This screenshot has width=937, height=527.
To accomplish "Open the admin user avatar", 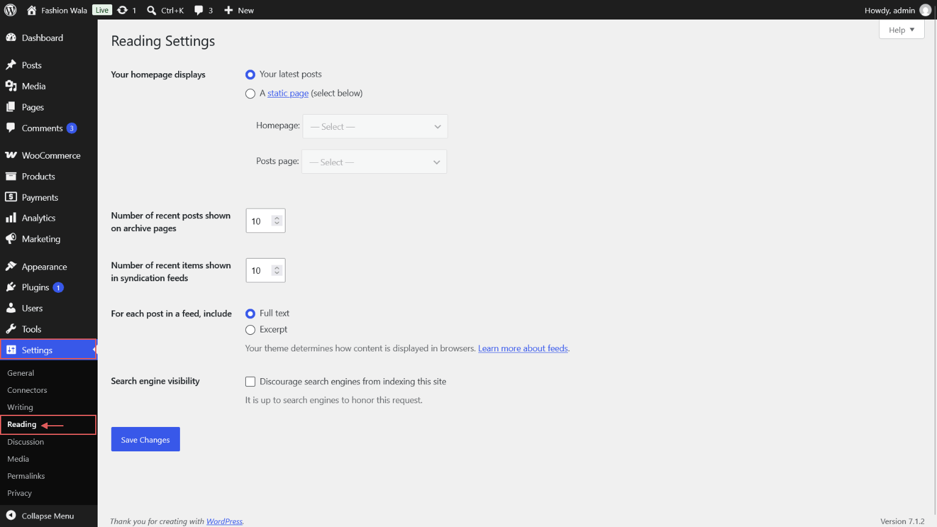I will pyautogui.click(x=925, y=10).
